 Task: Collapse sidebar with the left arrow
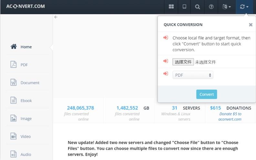[x=56, y=17]
